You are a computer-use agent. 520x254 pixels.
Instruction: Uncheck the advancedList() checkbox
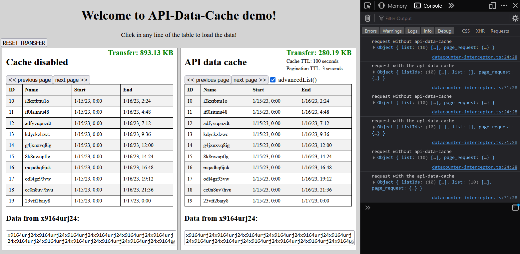(x=273, y=80)
